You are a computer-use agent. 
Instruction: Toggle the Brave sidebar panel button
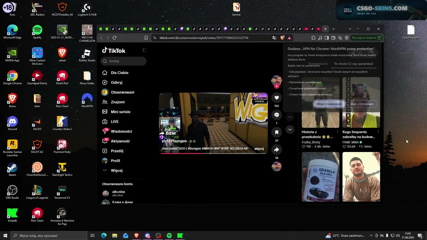(x=327, y=38)
